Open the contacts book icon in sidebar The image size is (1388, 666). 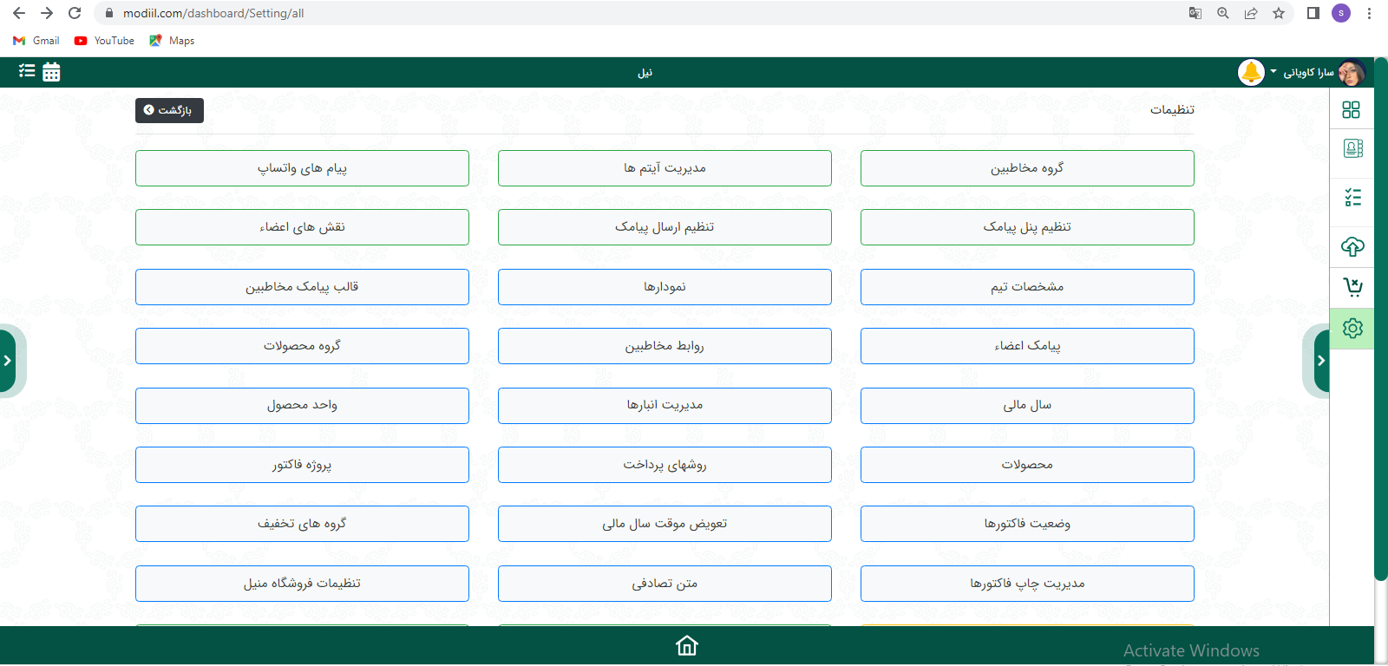(x=1352, y=149)
